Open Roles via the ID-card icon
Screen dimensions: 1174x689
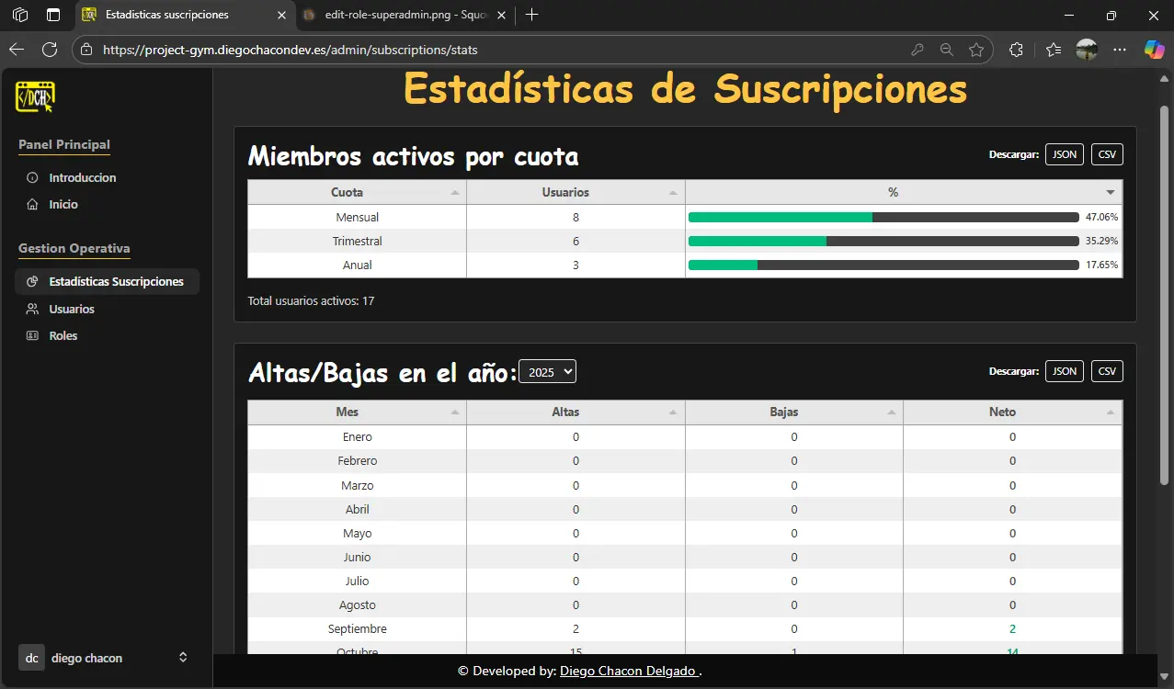31,335
